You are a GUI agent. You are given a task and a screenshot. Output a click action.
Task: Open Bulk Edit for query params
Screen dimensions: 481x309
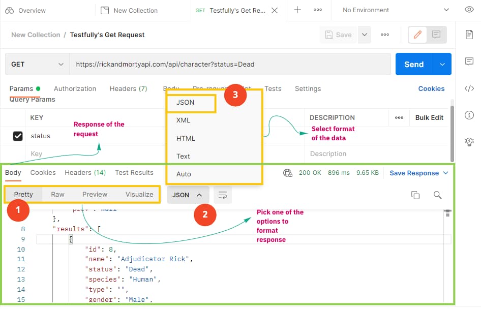click(x=429, y=117)
